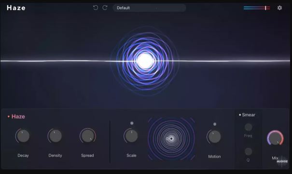Click the redo arrow icon
Screen dimensions: 292x174
tap(105, 8)
